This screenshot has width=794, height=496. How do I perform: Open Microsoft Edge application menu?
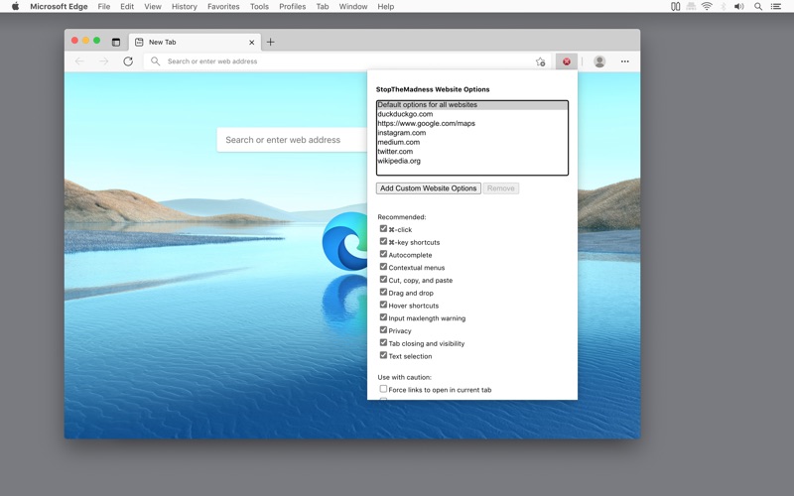point(59,7)
